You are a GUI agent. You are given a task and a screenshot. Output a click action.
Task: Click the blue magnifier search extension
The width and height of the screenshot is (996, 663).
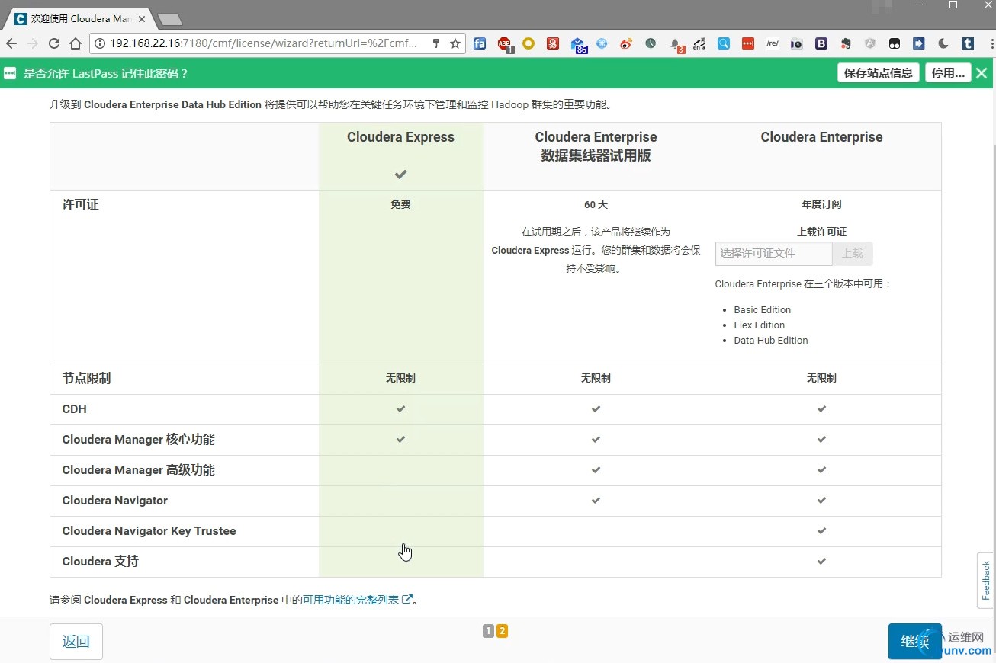point(723,43)
